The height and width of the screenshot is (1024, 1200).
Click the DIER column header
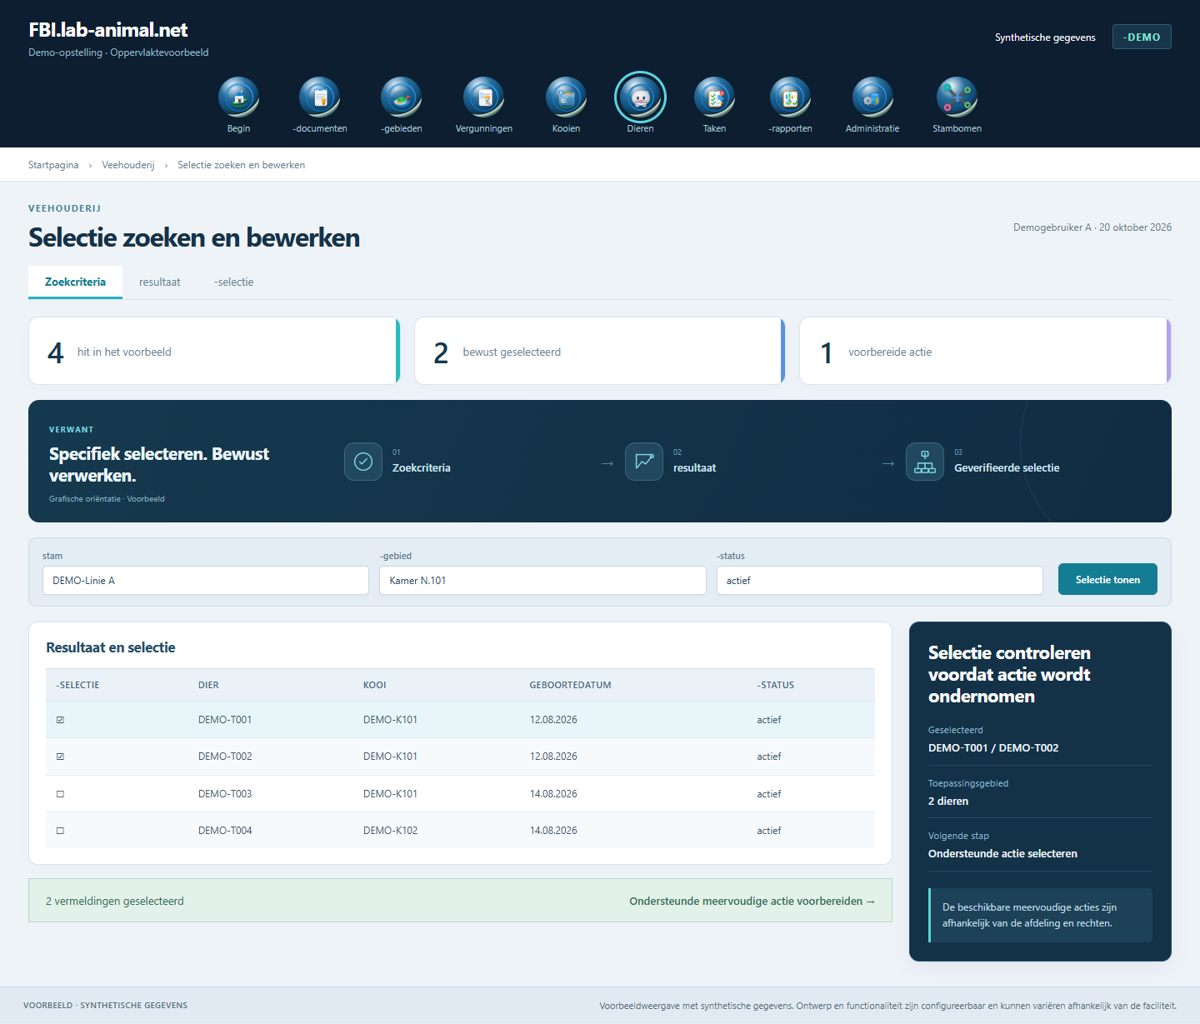tap(208, 685)
